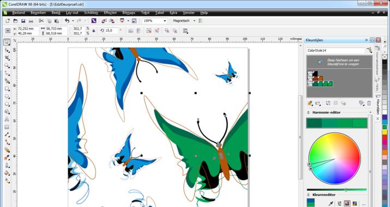390x207 pixels.
Task: Open the Bewerken menu
Action: point(38,13)
